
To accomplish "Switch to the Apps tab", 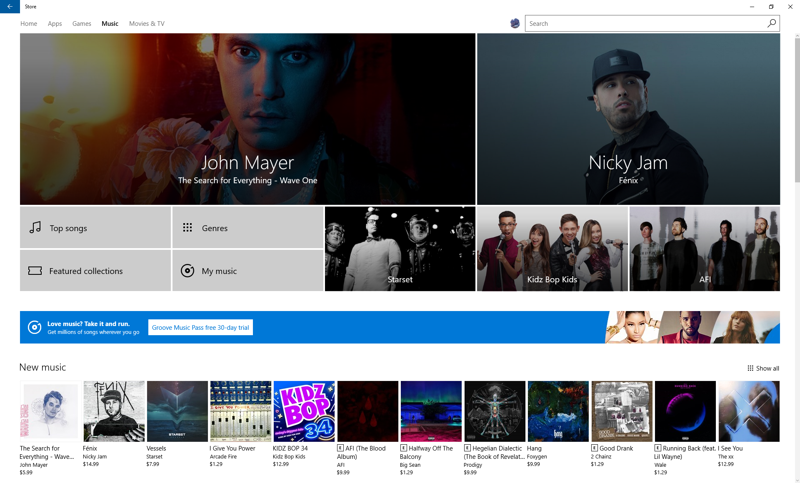I will (55, 24).
